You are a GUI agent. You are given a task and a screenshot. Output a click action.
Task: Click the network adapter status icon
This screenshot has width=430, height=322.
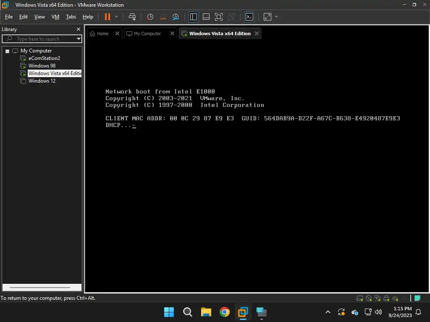point(378,298)
